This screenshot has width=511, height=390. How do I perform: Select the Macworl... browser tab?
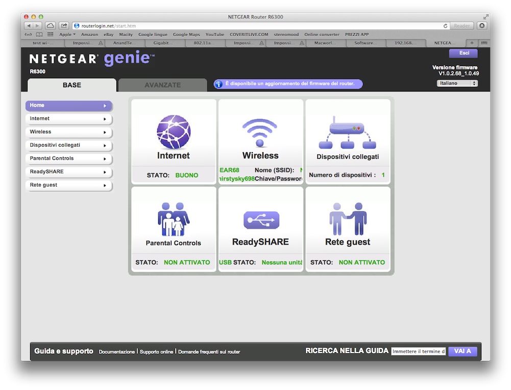(x=325, y=43)
